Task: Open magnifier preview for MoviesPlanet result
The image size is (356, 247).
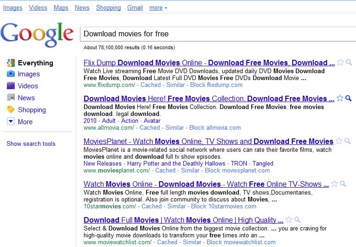Action: (347, 141)
